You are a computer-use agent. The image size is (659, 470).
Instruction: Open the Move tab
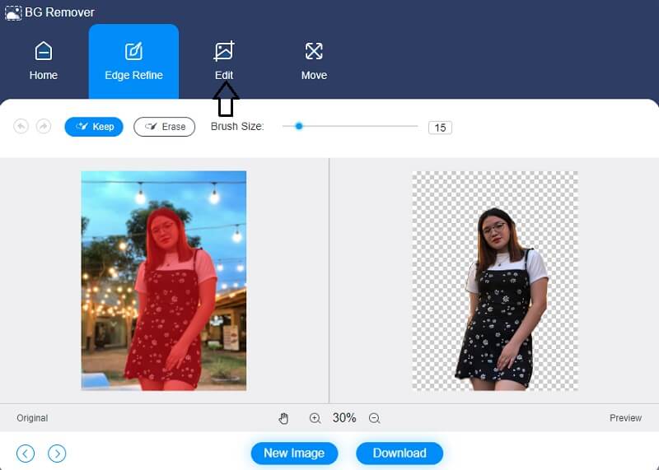click(x=314, y=61)
